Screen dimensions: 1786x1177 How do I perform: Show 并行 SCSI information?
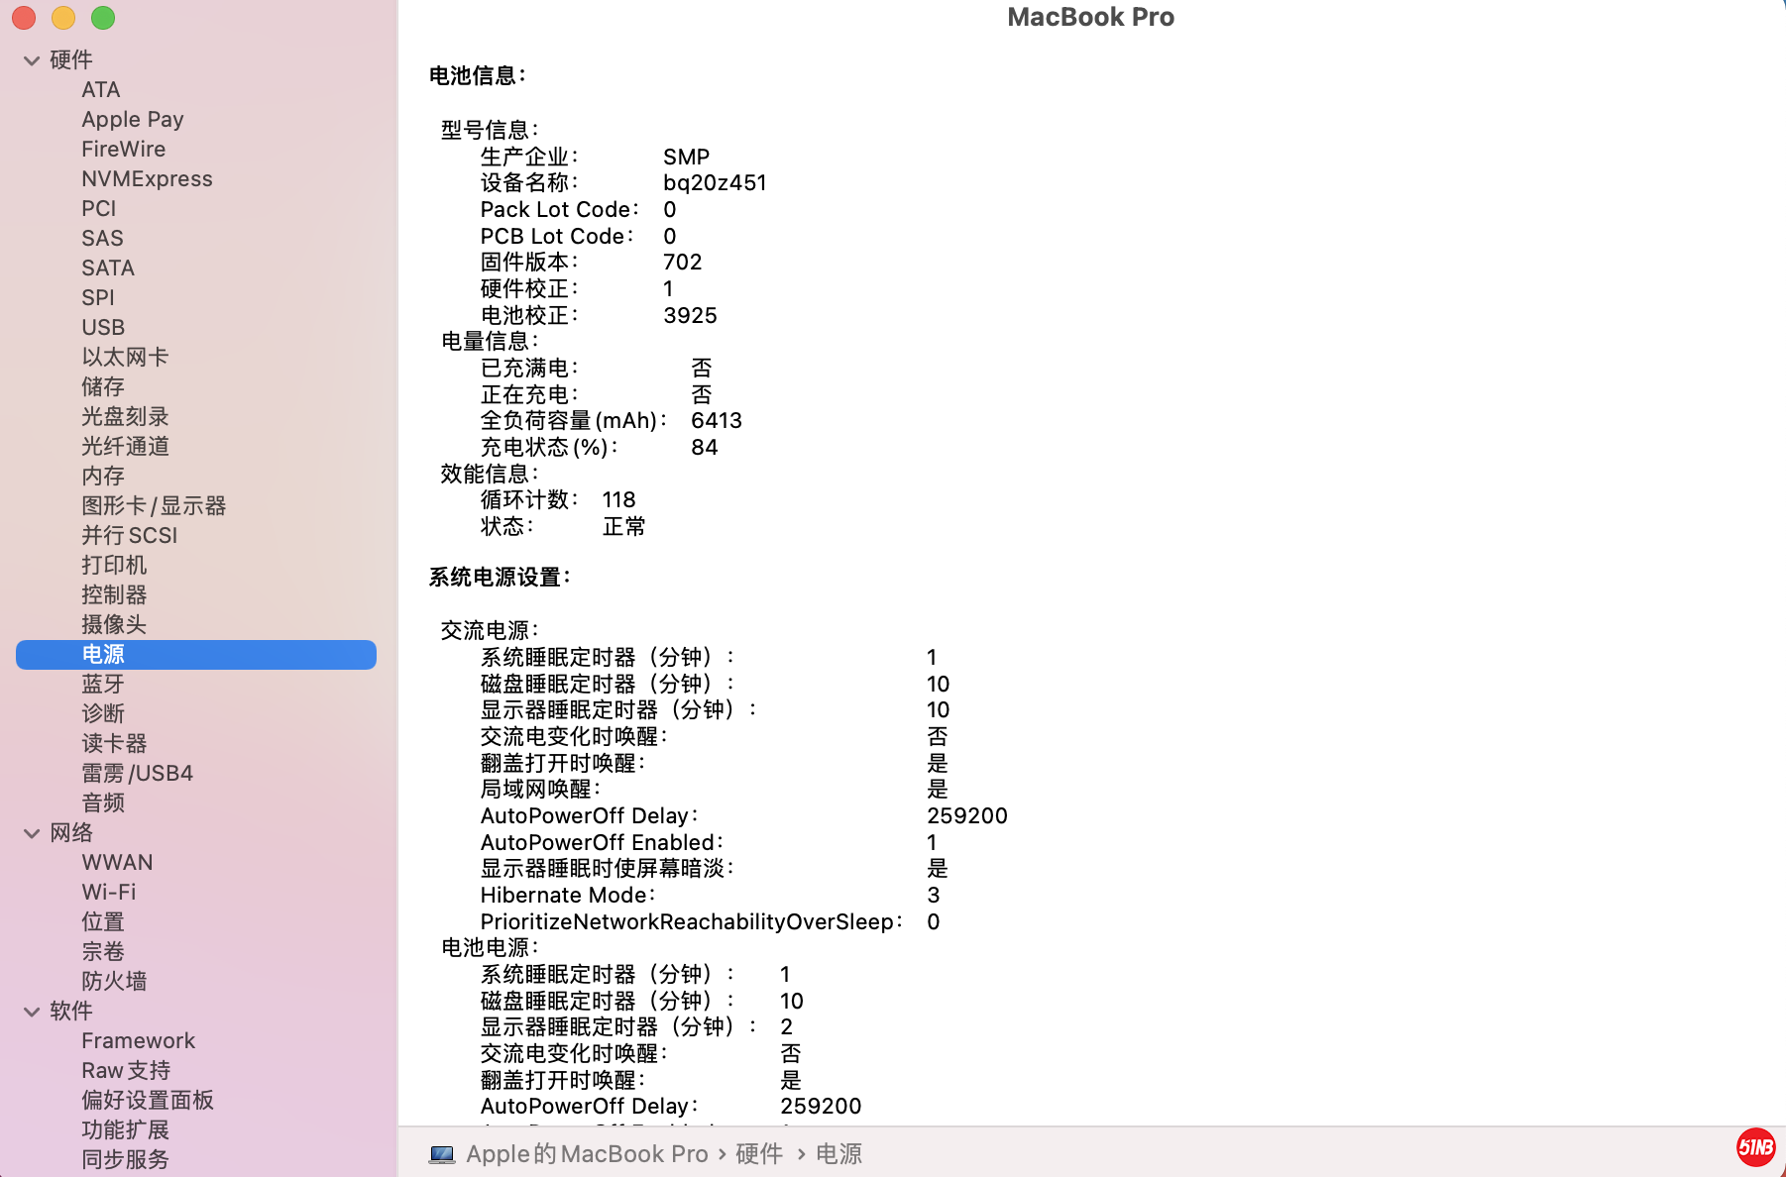(130, 536)
